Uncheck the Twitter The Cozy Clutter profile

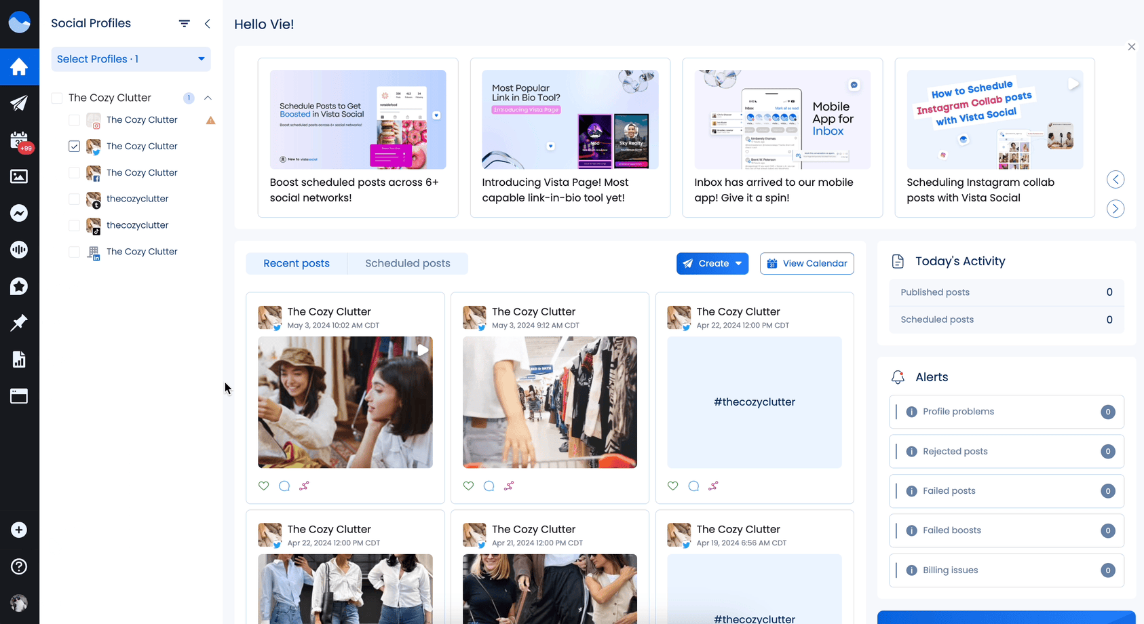75,147
